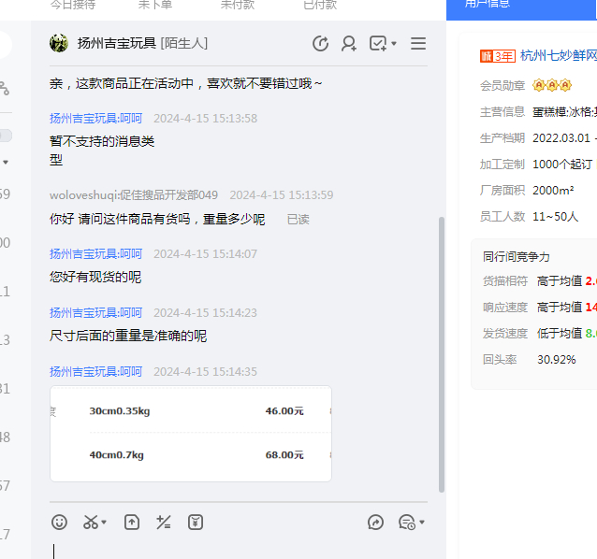Select the 已付款 tab
The image size is (597, 559).
320,6
